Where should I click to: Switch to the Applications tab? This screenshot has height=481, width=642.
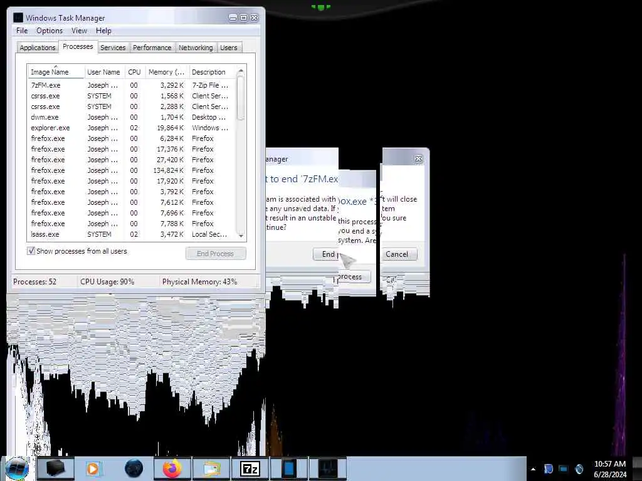(x=37, y=48)
